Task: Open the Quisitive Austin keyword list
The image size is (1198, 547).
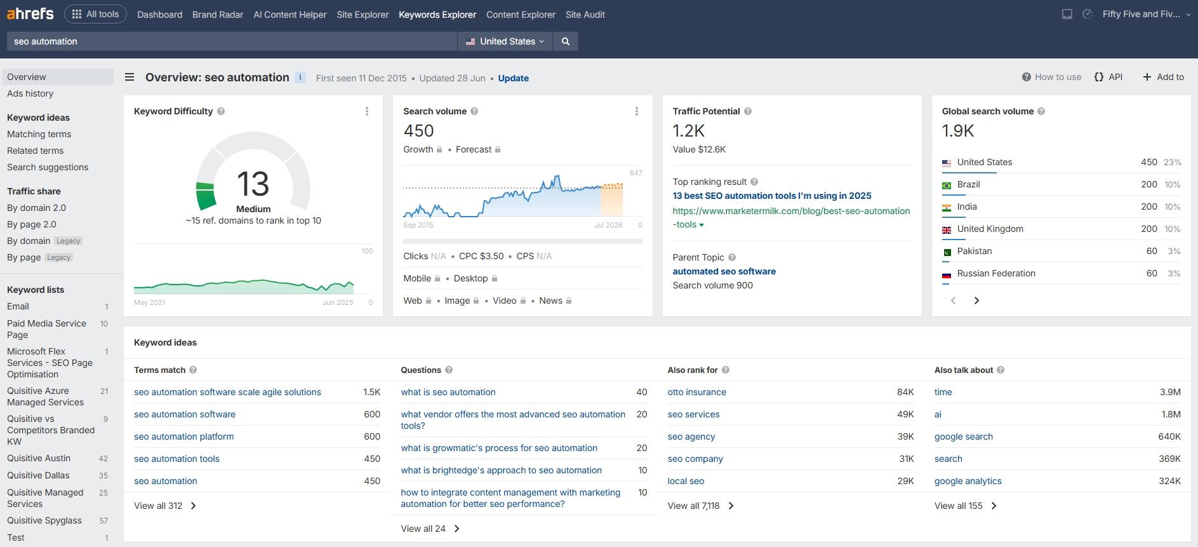Action: coord(39,458)
